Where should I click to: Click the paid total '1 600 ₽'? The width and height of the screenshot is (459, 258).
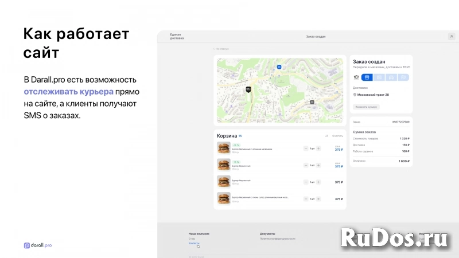click(404, 161)
